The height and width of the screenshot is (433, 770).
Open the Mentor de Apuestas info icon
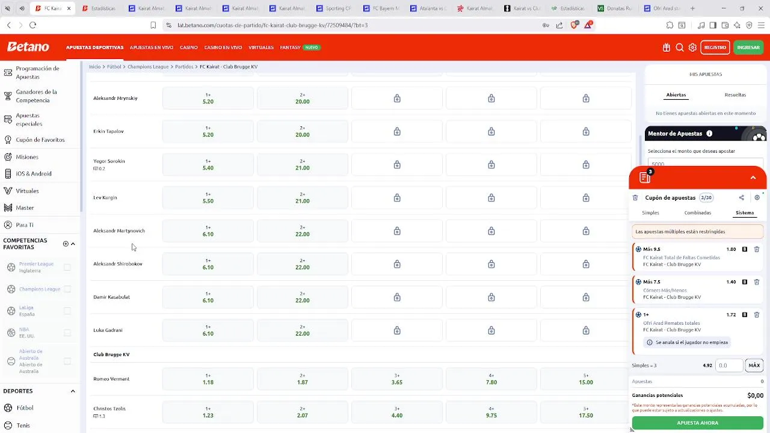coord(709,134)
